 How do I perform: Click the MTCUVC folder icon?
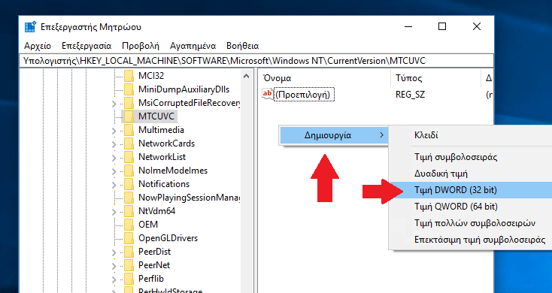129,116
